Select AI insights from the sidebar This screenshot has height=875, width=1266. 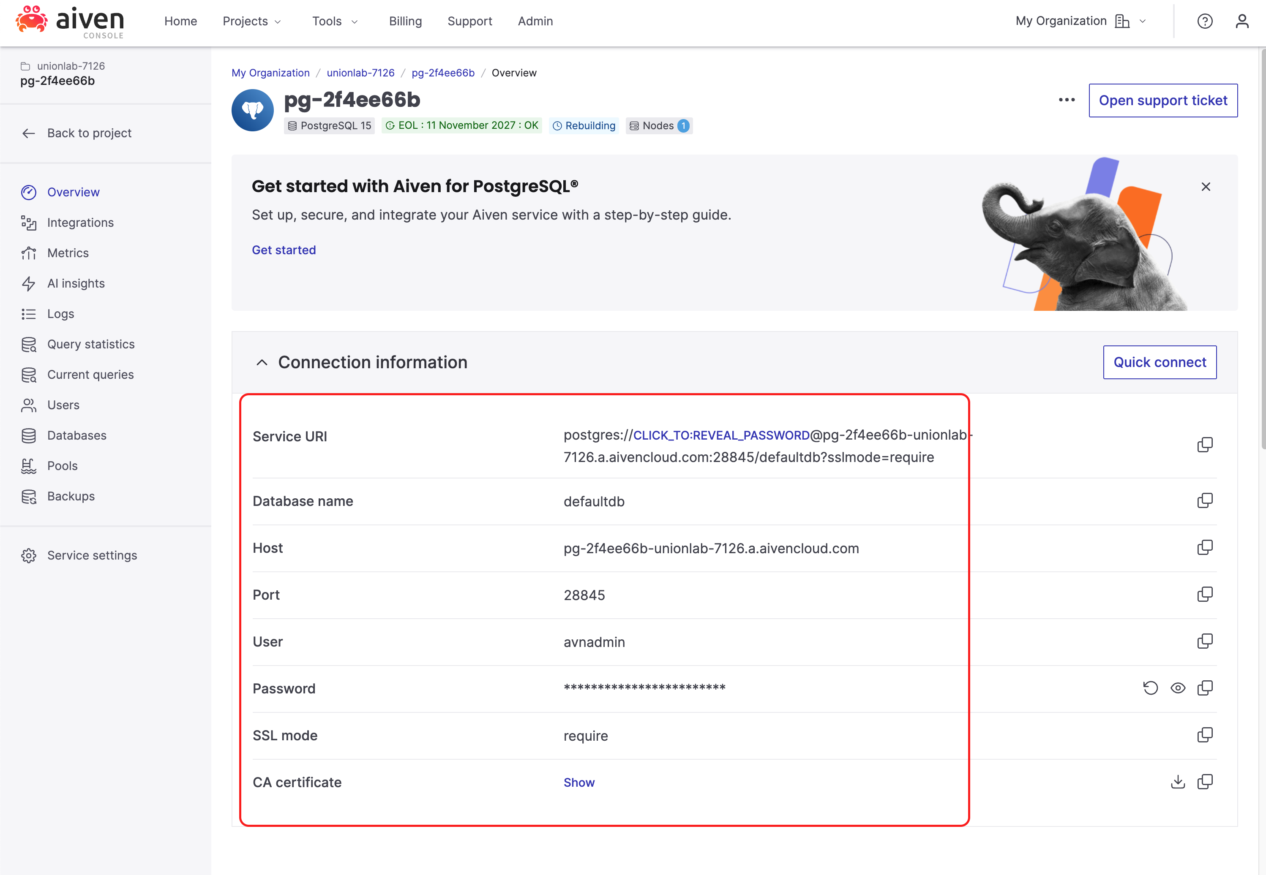[75, 283]
